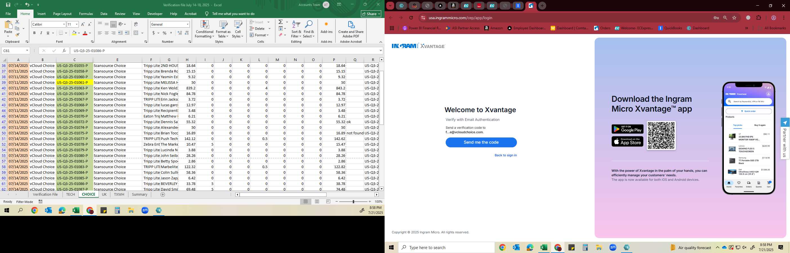Screen dimensions: 790x253
Task: Apply Comma Style number format
Action: pyautogui.click(x=171, y=33)
